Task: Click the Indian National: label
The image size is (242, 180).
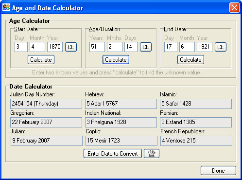Action: (103, 113)
